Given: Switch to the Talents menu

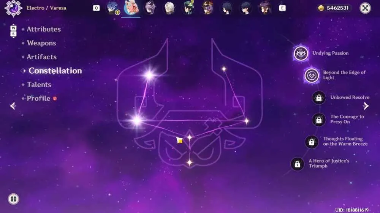Looking at the screenshot, I should coord(39,85).
